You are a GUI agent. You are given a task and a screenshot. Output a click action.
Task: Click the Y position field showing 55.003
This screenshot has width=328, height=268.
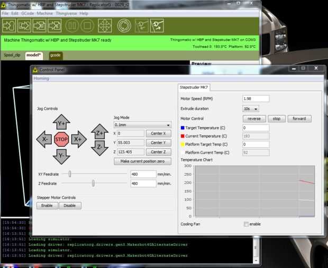[x=131, y=142]
